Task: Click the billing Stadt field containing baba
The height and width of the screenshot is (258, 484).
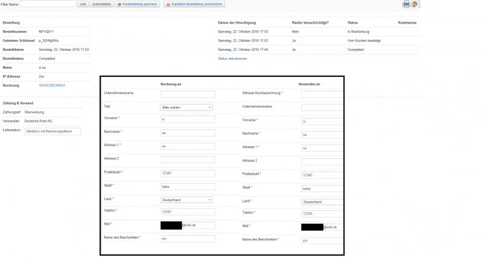Action: [187, 187]
